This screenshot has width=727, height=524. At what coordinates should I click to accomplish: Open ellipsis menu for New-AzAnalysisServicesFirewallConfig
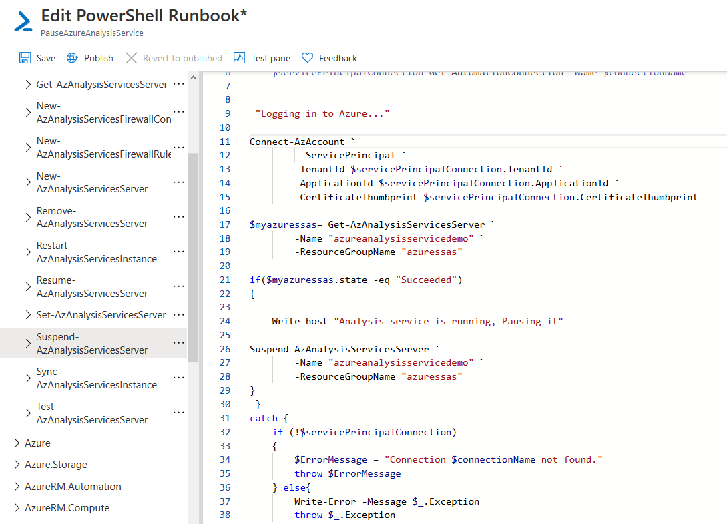pos(178,112)
